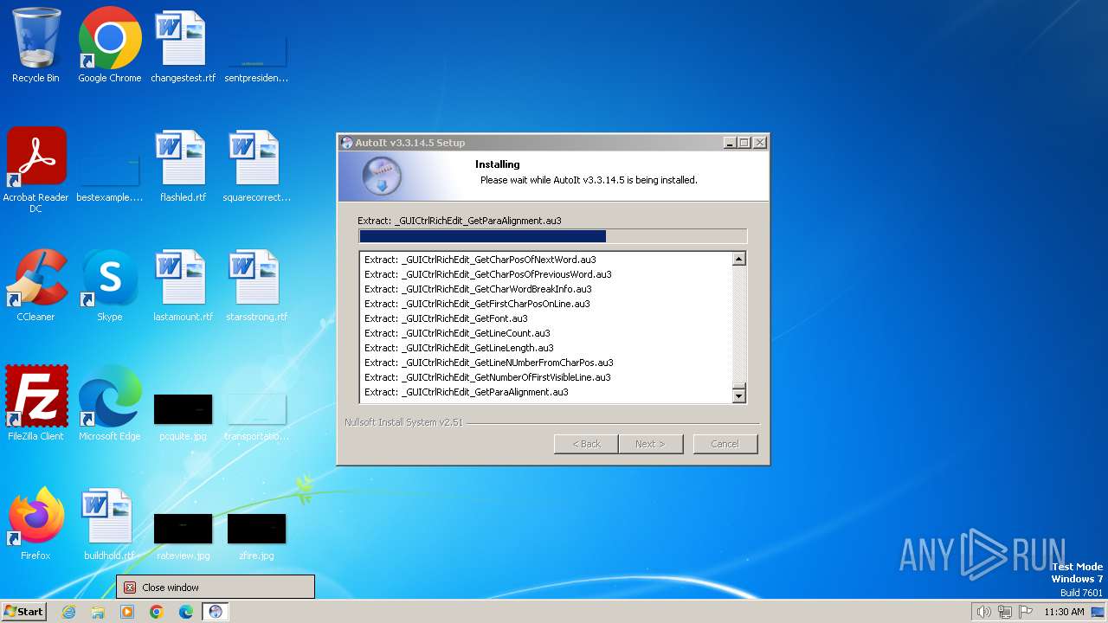The height and width of the screenshot is (623, 1108).
Task: Click the Nullsoft Install System text
Action: [x=403, y=422]
